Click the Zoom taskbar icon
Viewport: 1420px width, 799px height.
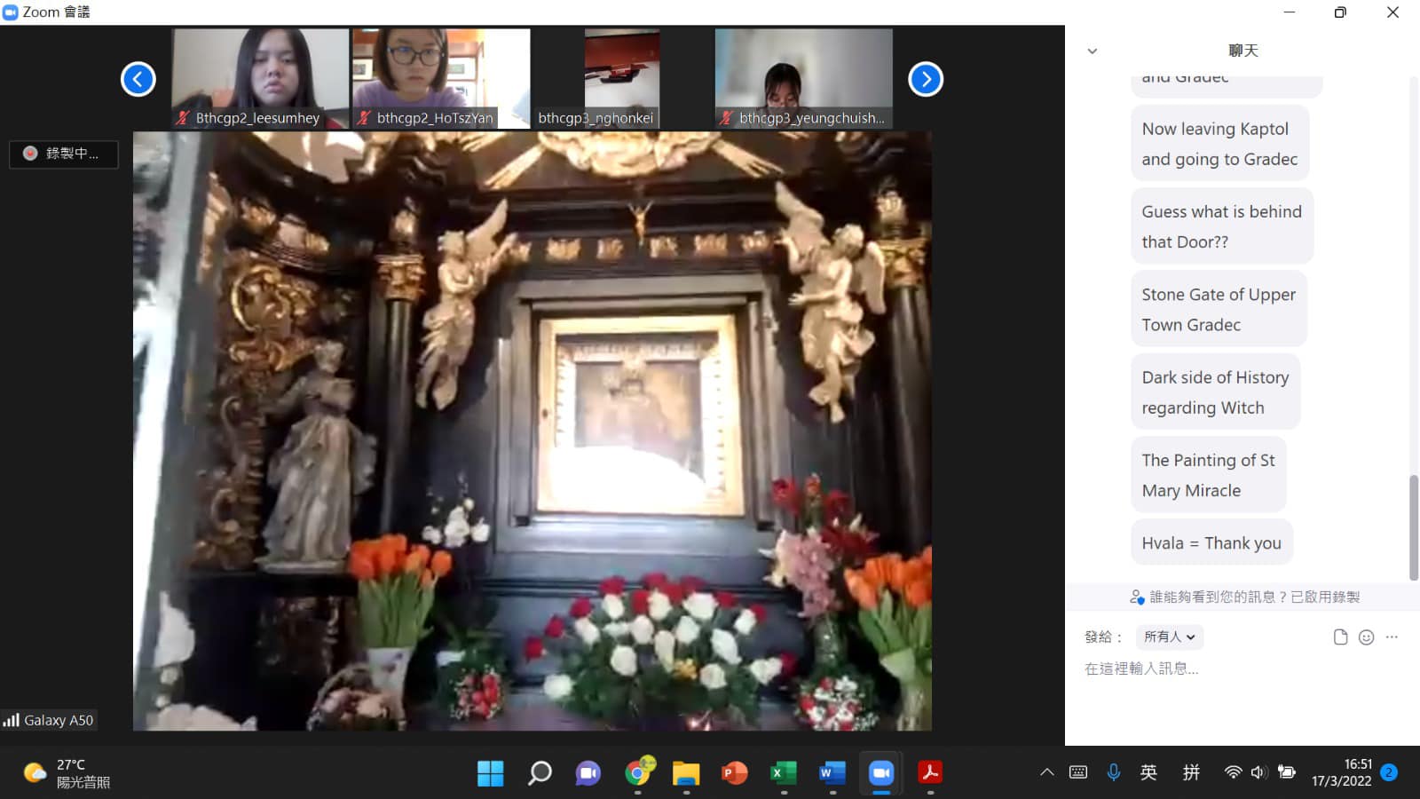coord(881,773)
